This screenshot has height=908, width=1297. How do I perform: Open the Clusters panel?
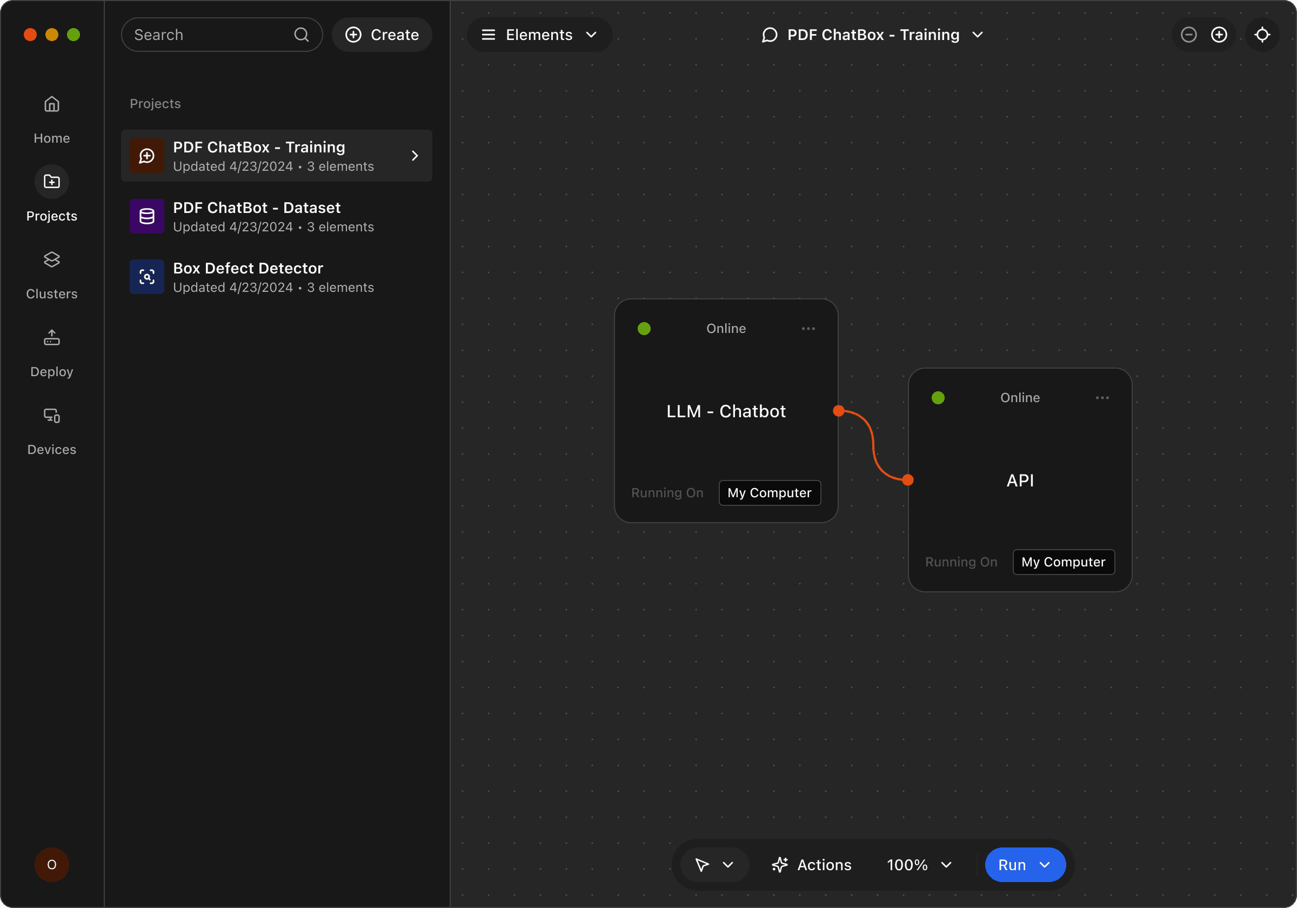click(51, 274)
